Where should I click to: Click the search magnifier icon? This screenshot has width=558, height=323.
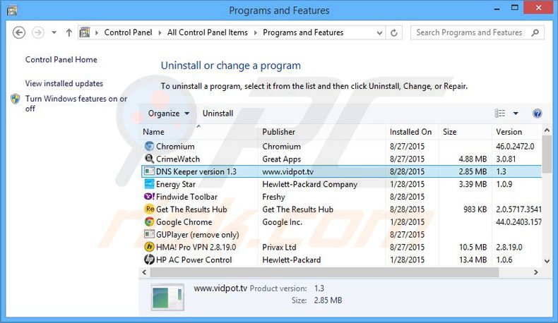click(535, 32)
